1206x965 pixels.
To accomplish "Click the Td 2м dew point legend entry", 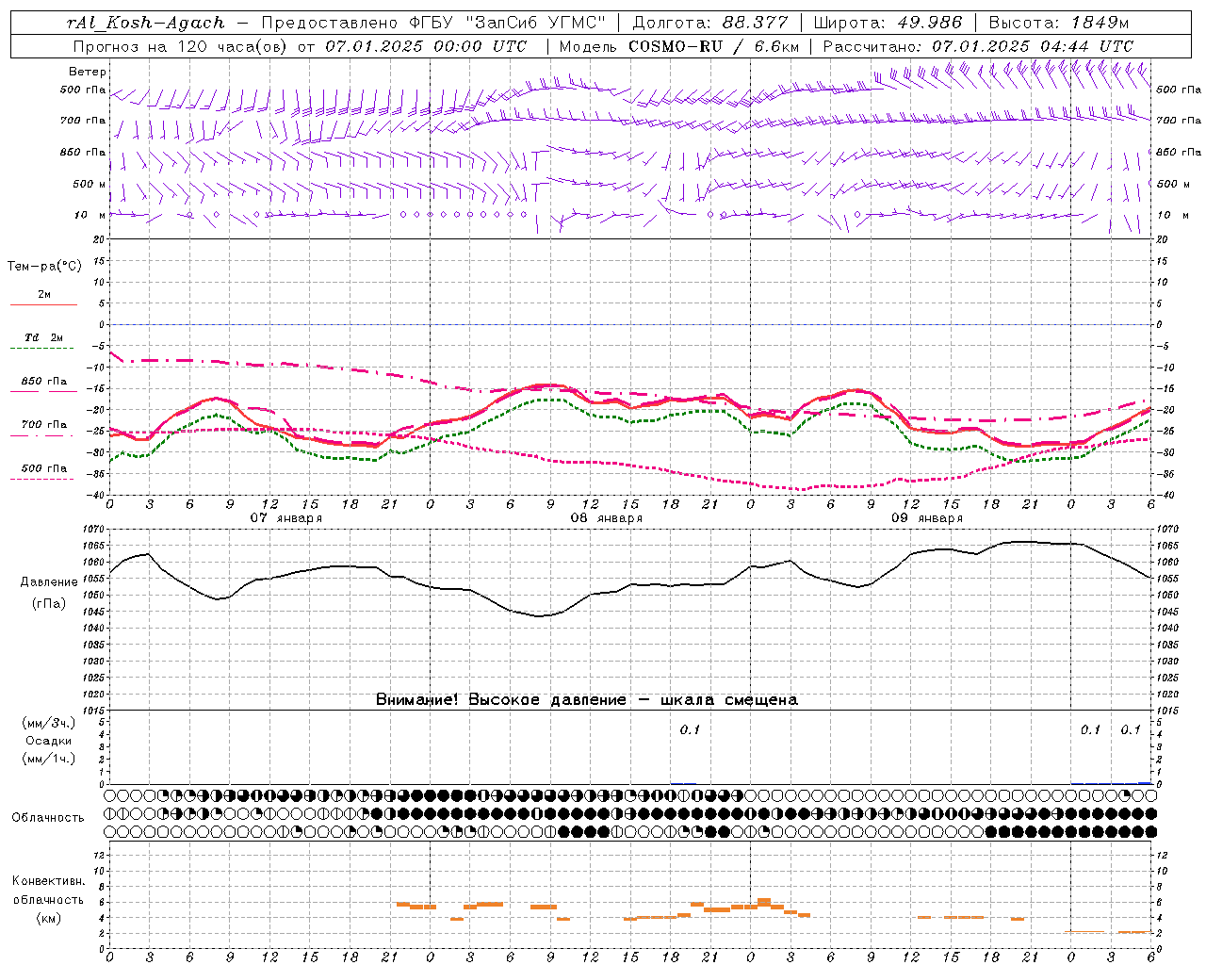I will [x=43, y=337].
